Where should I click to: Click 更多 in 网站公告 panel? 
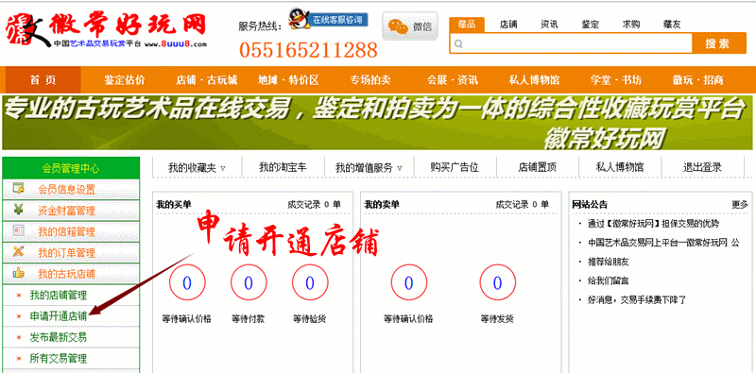coord(740,204)
